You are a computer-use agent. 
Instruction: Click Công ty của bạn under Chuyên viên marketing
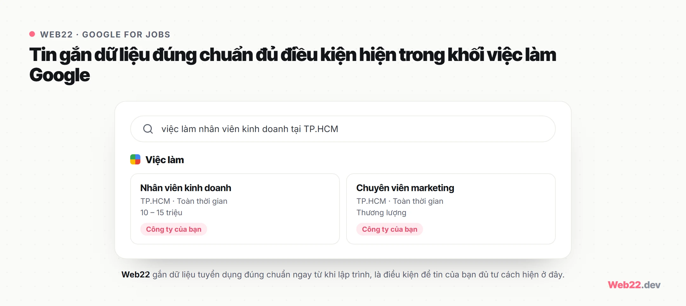click(x=390, y=229)
